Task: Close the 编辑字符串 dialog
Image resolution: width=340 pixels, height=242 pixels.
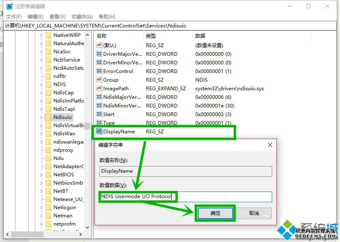Action: (270, 145)
